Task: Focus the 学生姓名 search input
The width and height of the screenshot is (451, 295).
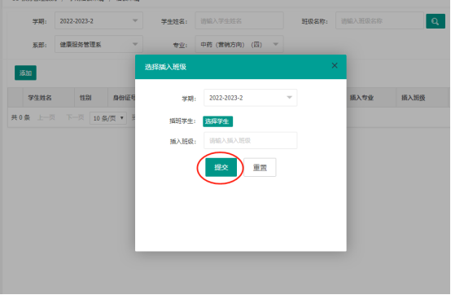Action: 239,20
